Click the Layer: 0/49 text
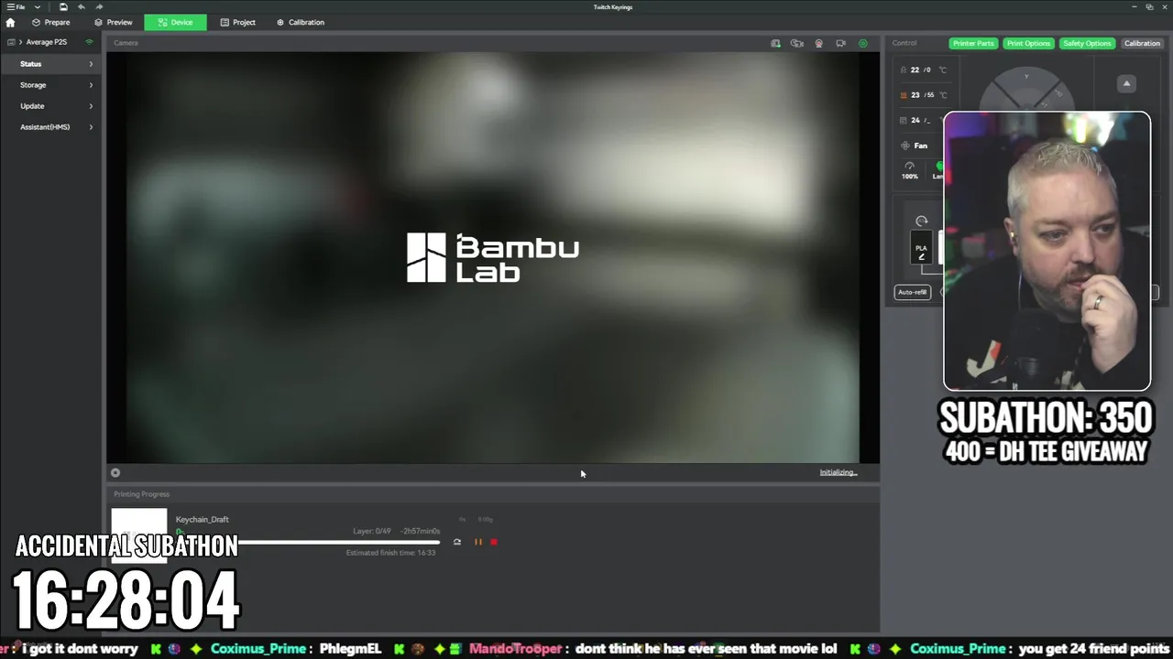This screenshot has height=659, width=1173. (372, 531)
